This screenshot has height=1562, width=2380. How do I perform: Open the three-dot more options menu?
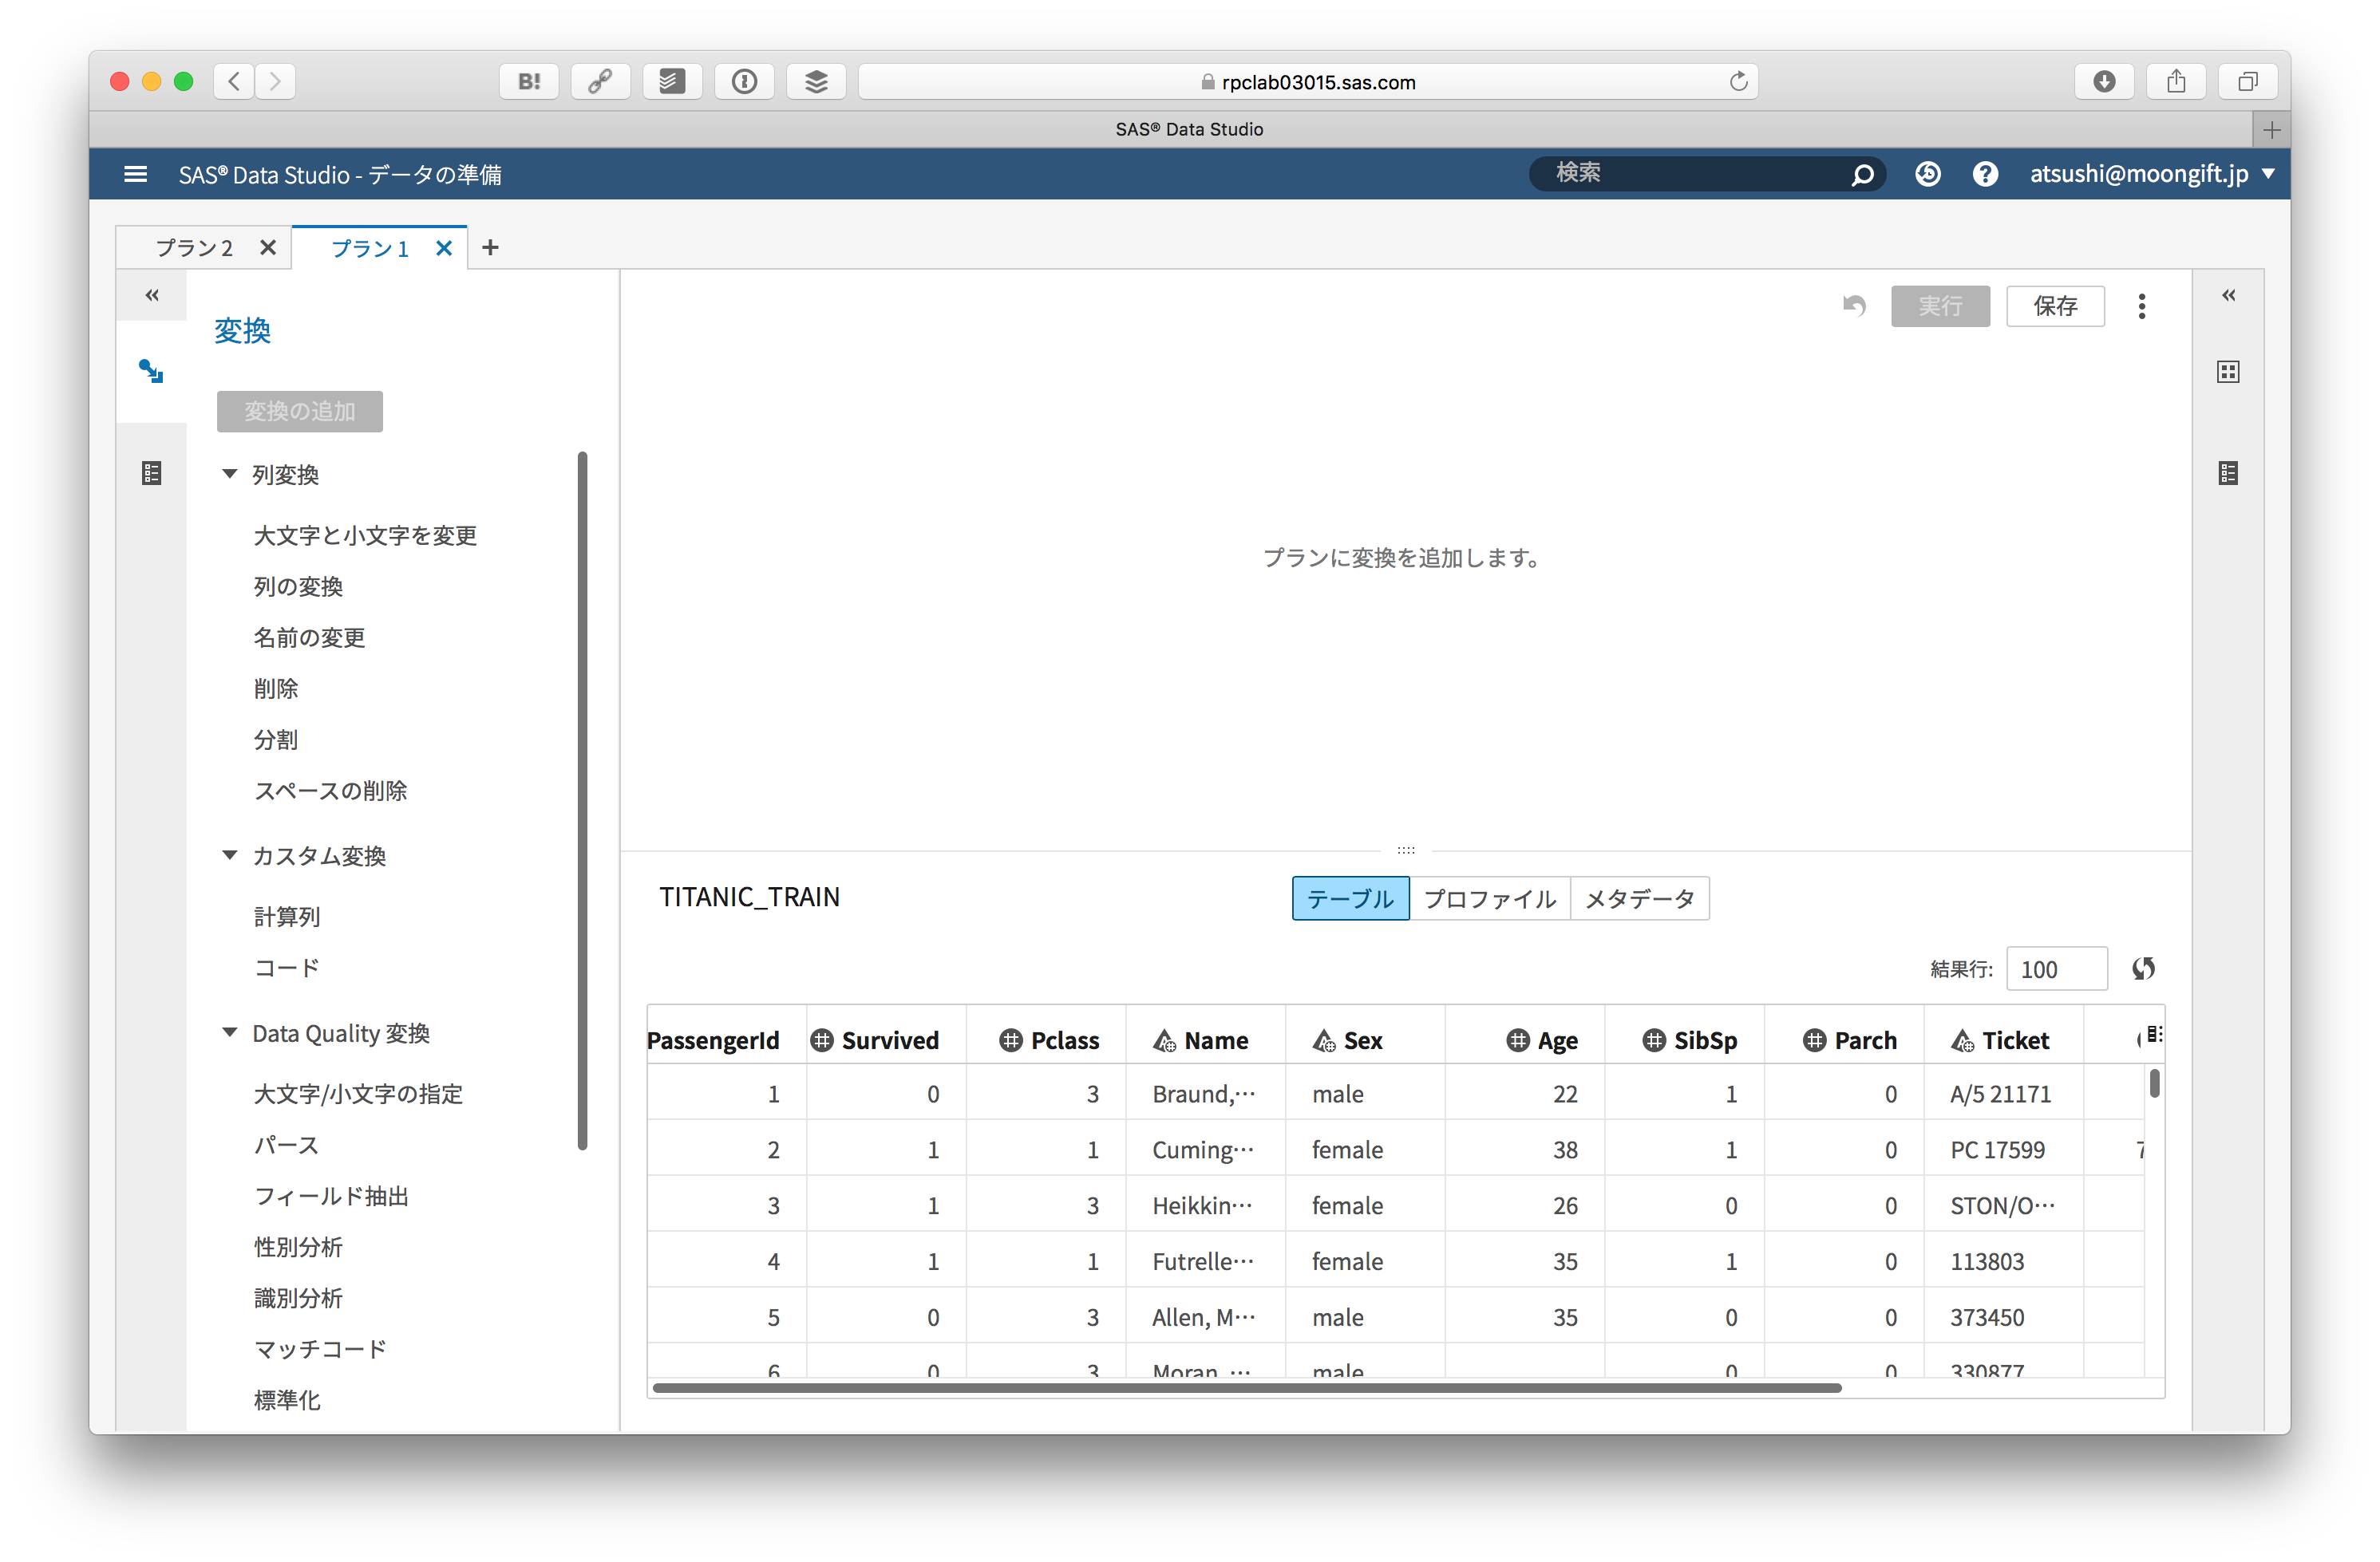tap(2141, 306)
